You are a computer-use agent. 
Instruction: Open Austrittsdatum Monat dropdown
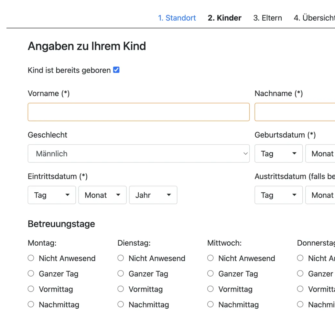[x=320, y=195]
